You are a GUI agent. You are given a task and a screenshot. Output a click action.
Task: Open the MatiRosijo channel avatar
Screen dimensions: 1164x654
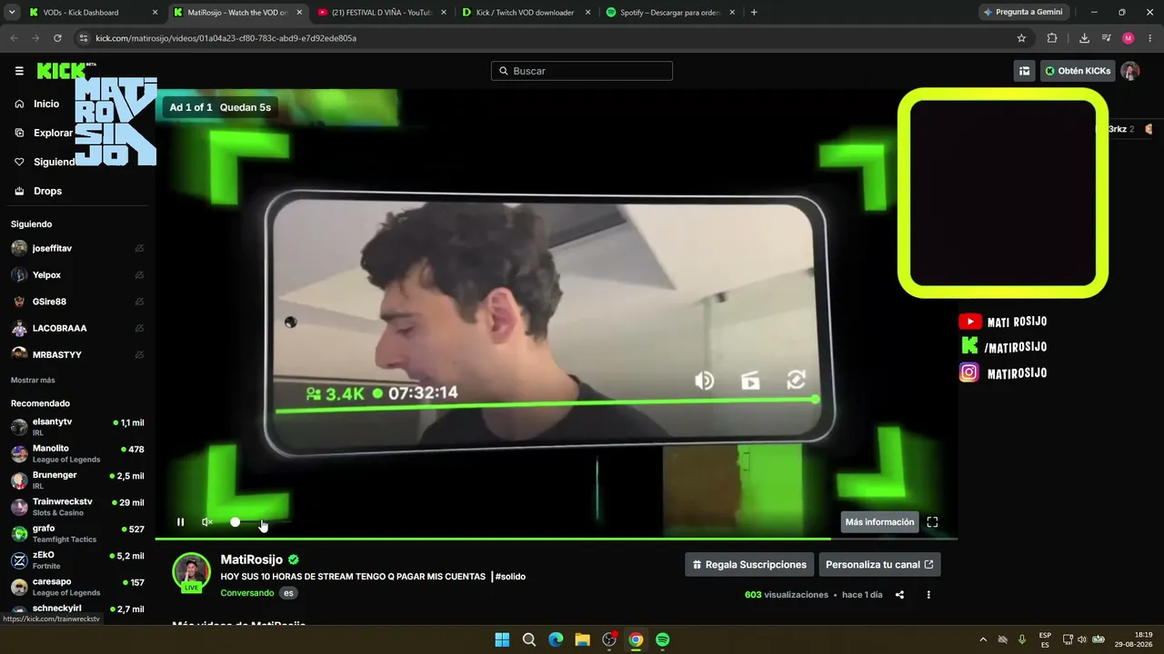click(191, 571)
